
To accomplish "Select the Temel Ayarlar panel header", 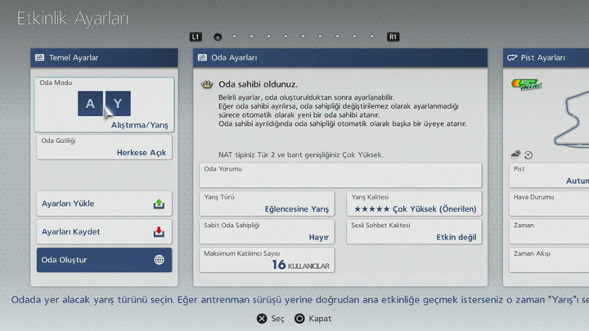I will click(x=104, y=58).
